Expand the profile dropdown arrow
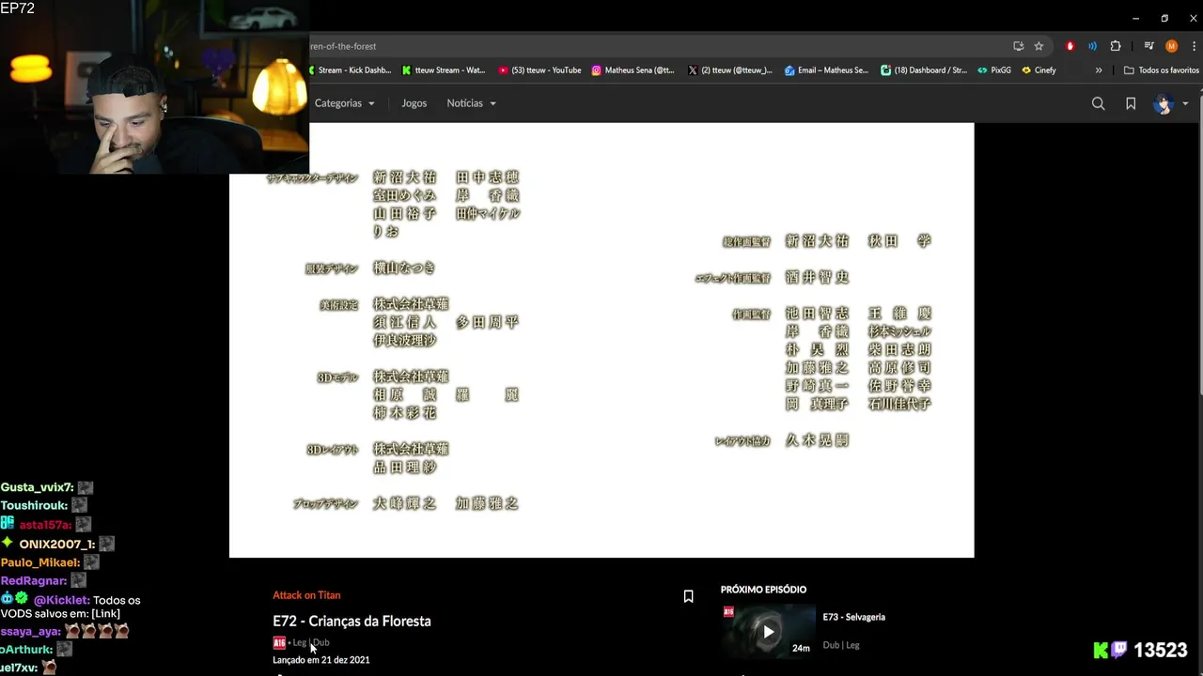 click(x=1185, y=103)
